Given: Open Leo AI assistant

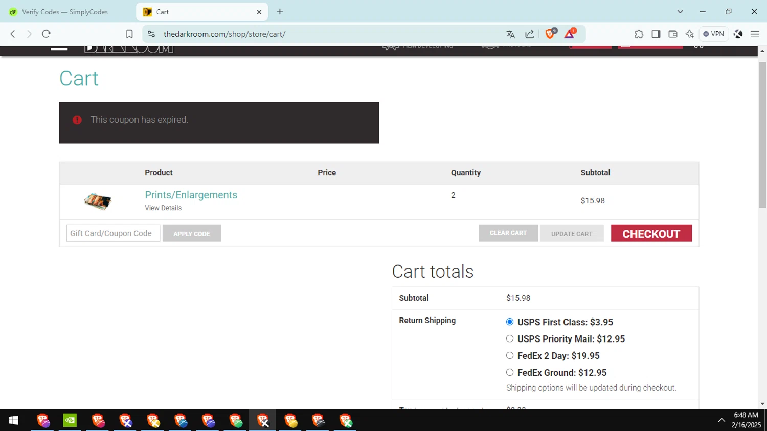Looking at the screenshot, I should [x=690, y=34].
